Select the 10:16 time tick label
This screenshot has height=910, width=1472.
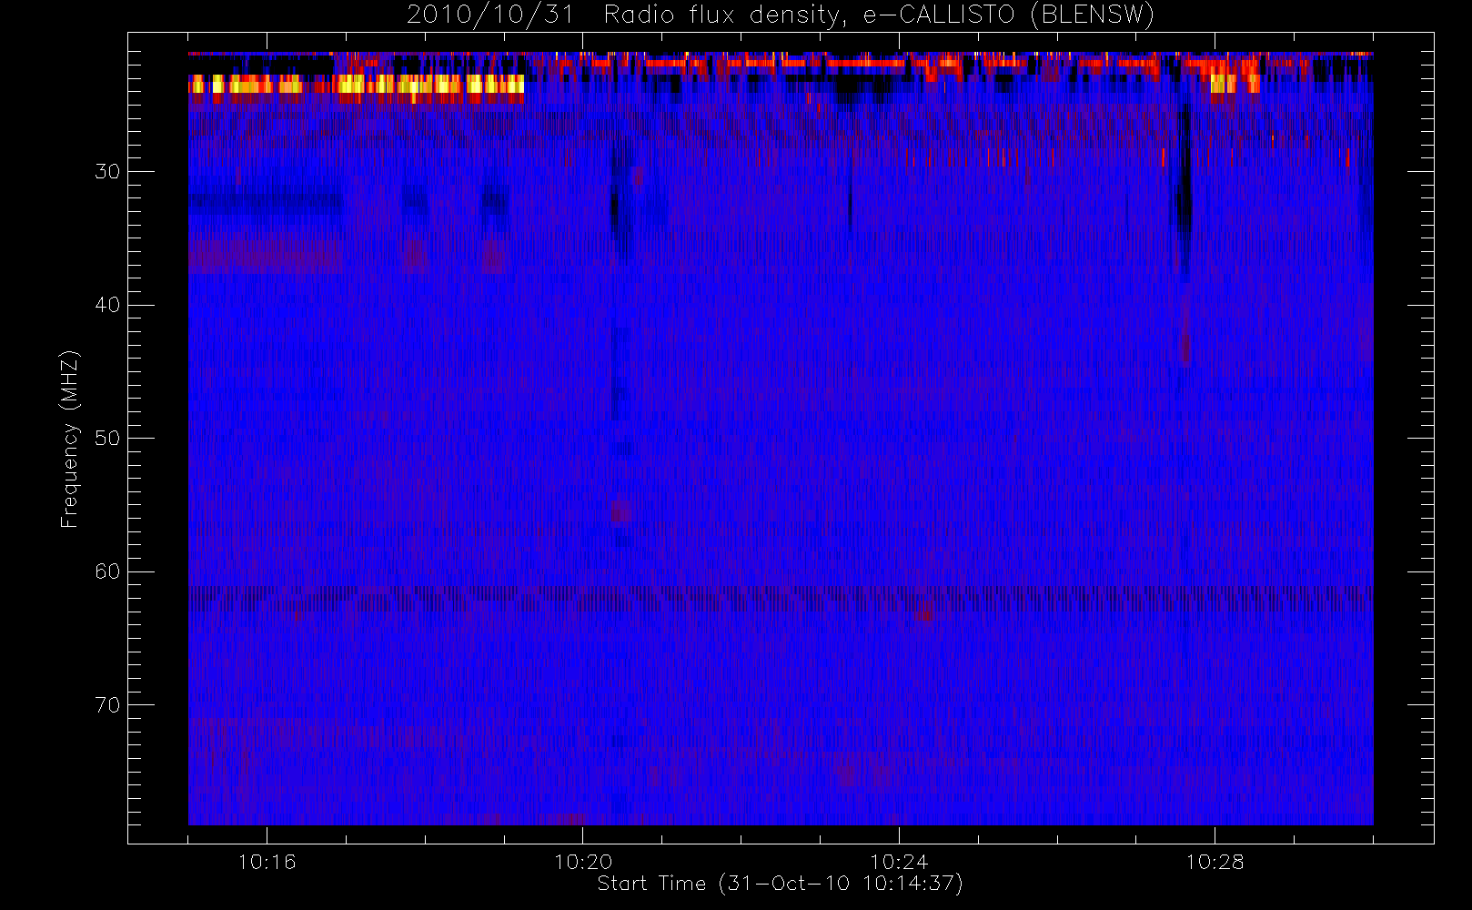[x=267, y=862]
